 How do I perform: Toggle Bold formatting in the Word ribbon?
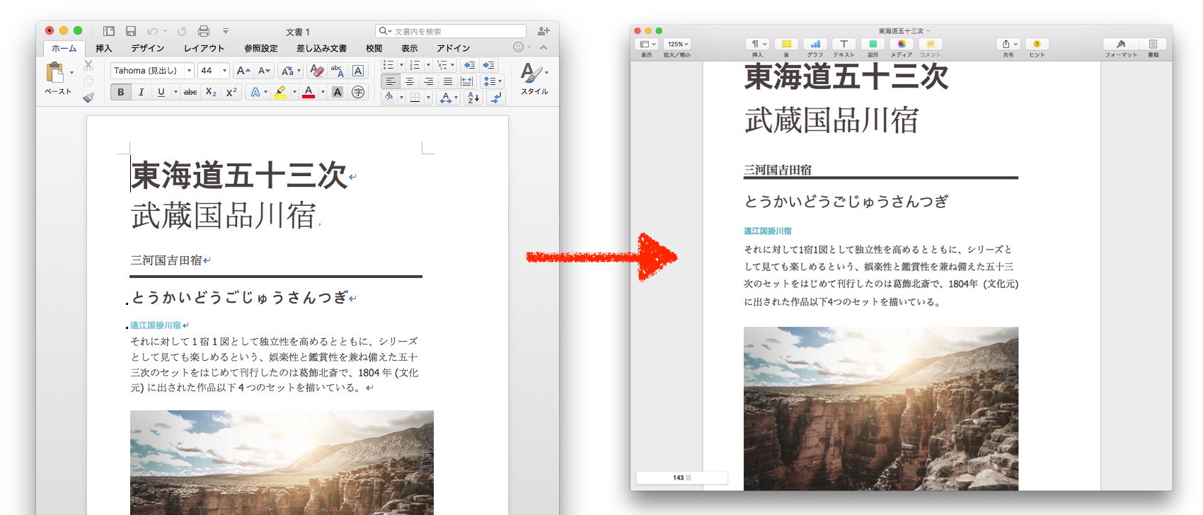(x=121, y=92)
